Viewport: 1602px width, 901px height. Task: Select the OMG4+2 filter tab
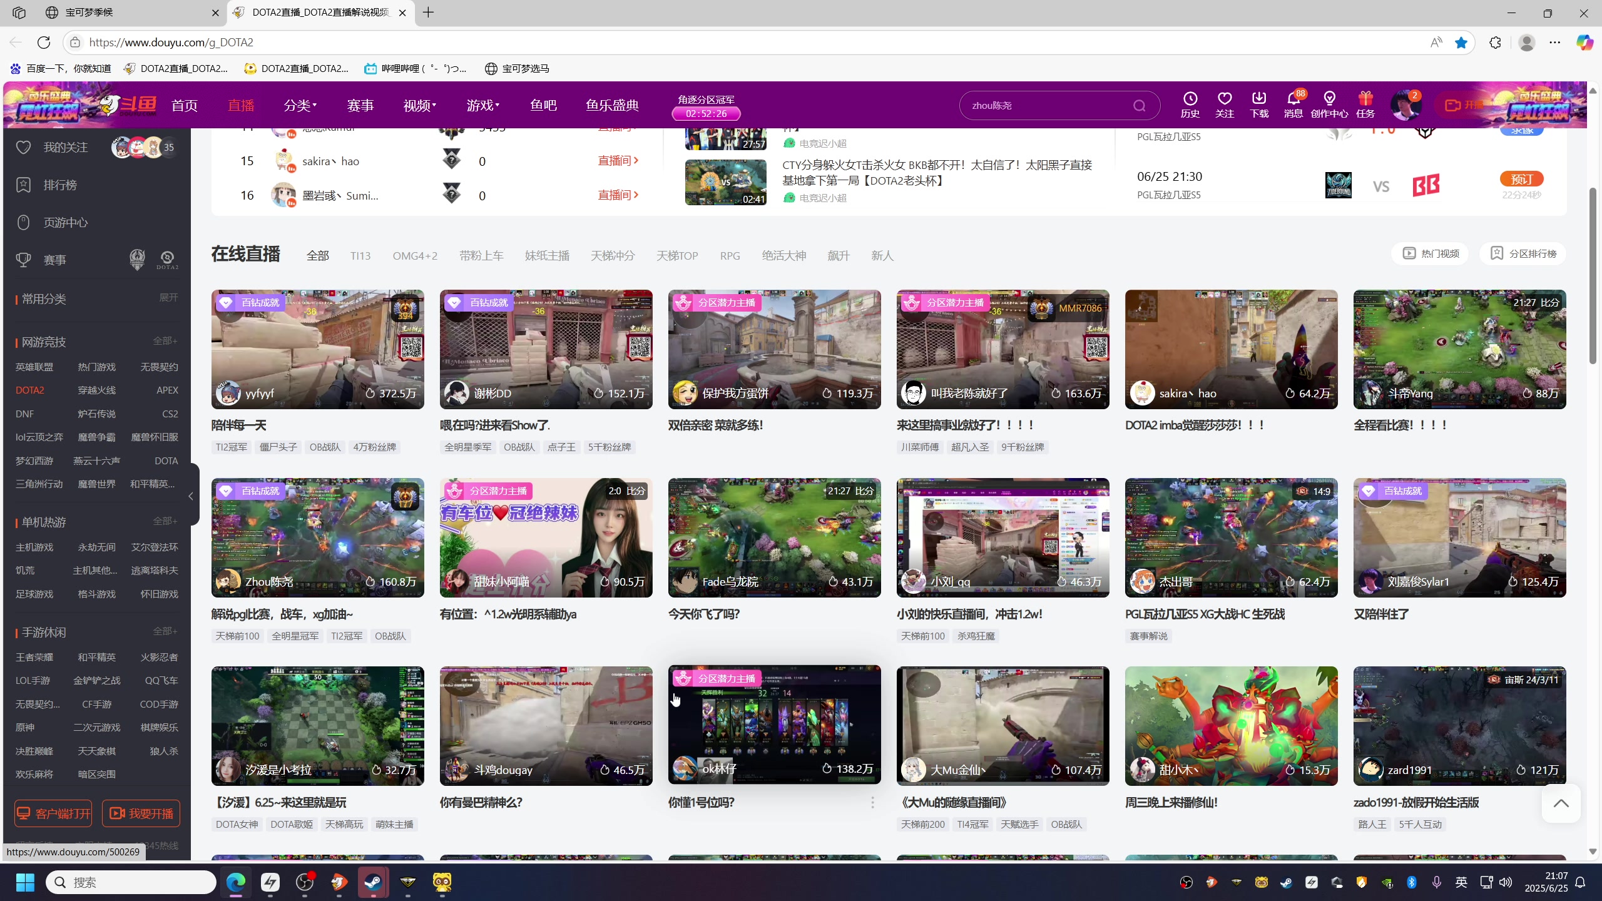(415, 255)
